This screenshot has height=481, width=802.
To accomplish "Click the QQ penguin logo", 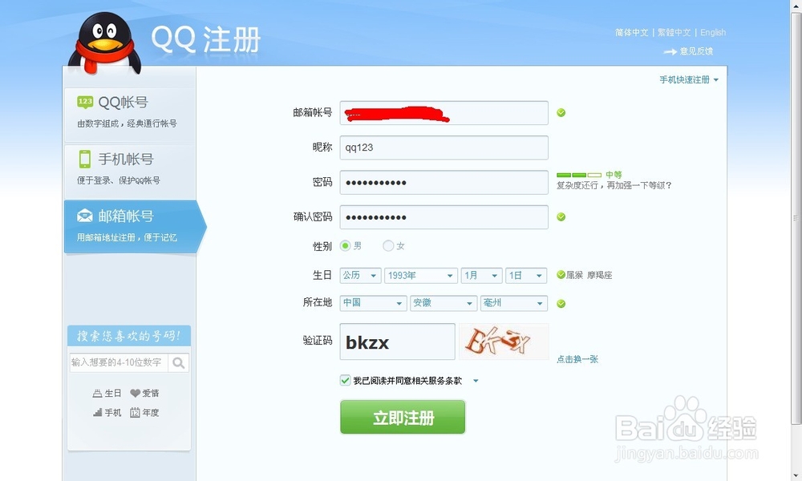I will [x=104, y=43].
